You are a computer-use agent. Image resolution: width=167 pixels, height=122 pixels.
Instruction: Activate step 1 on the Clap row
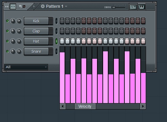click(x=62, y=31)
